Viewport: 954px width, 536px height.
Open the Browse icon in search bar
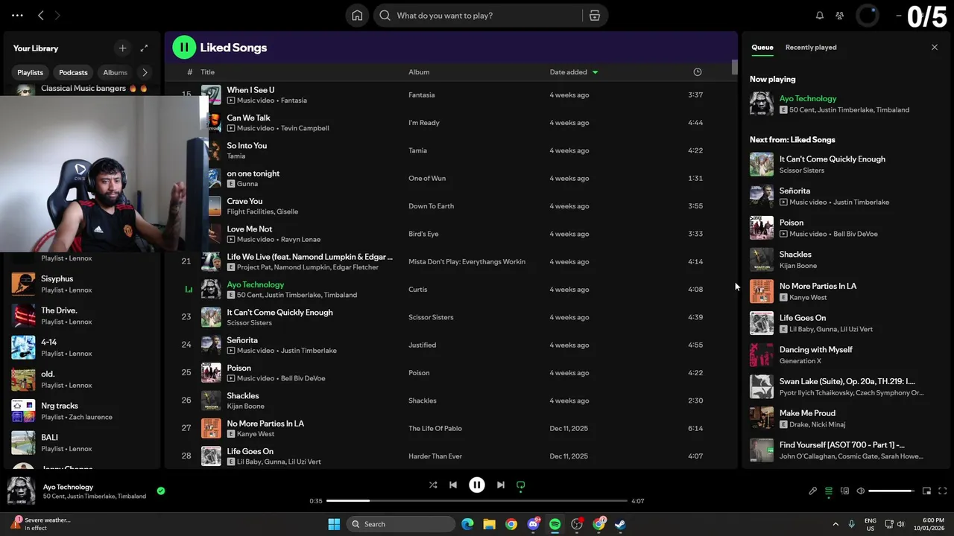click(595, 16)
